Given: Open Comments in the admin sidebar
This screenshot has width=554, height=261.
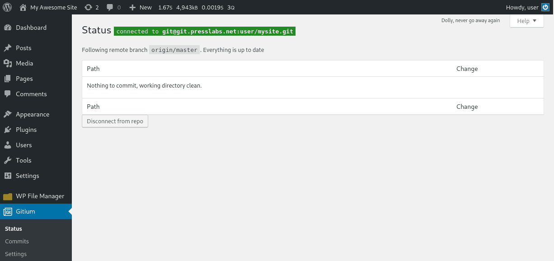Looking at the screenshot, I should pyautogui.click(x=36, y=94).
